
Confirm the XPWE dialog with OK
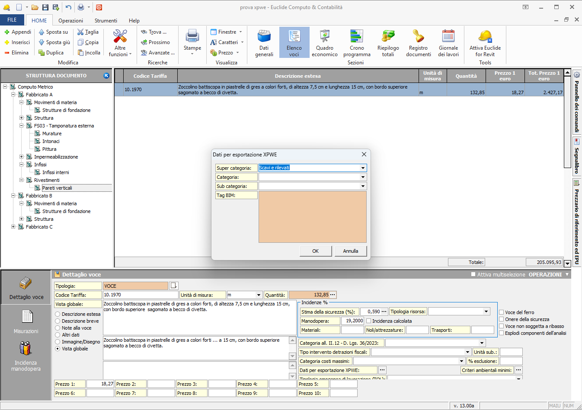[x=316, y=251]
